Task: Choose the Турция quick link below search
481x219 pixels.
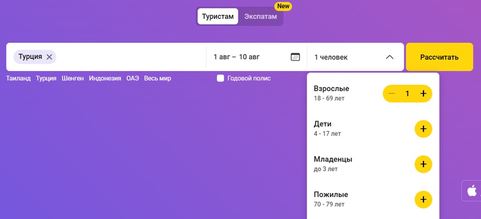Action: [46, 78]
